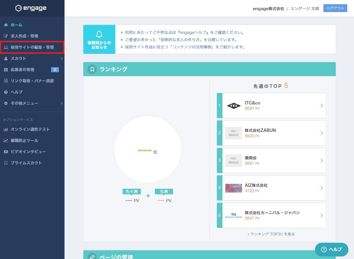Open the ホーム menu item
This screenshot has width=354, height=259.
(x=32, y=25)
